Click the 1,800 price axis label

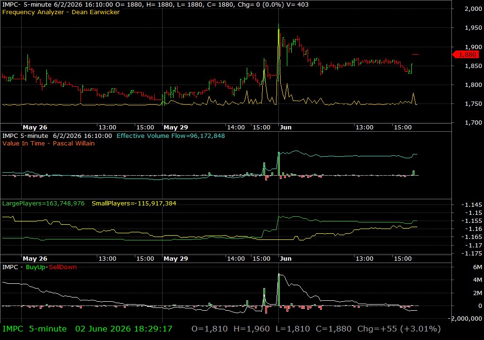[473, 85]
